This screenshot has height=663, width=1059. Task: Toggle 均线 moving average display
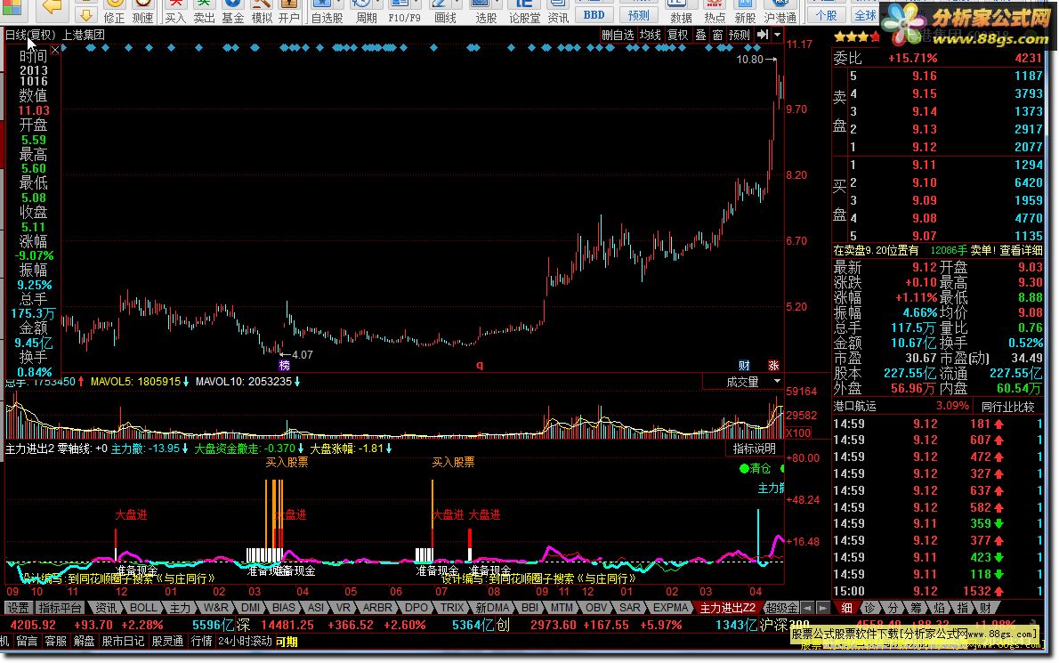click(x=651, y=35)
